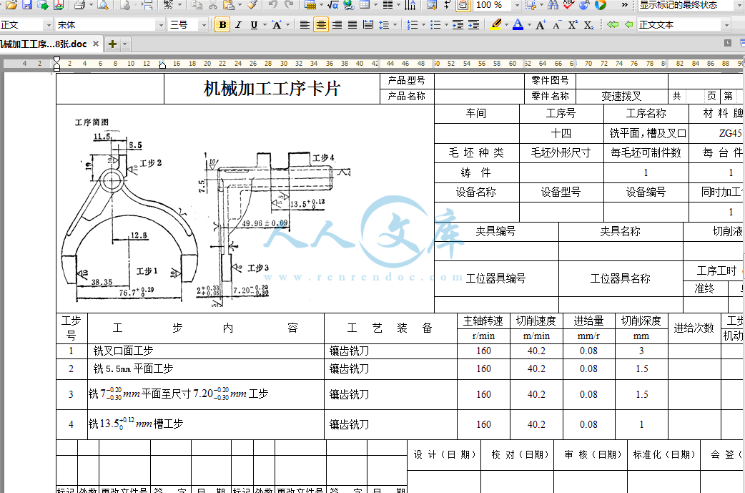745x493 pixels.
Task: Undo the last action
Action: coord(272,5)
